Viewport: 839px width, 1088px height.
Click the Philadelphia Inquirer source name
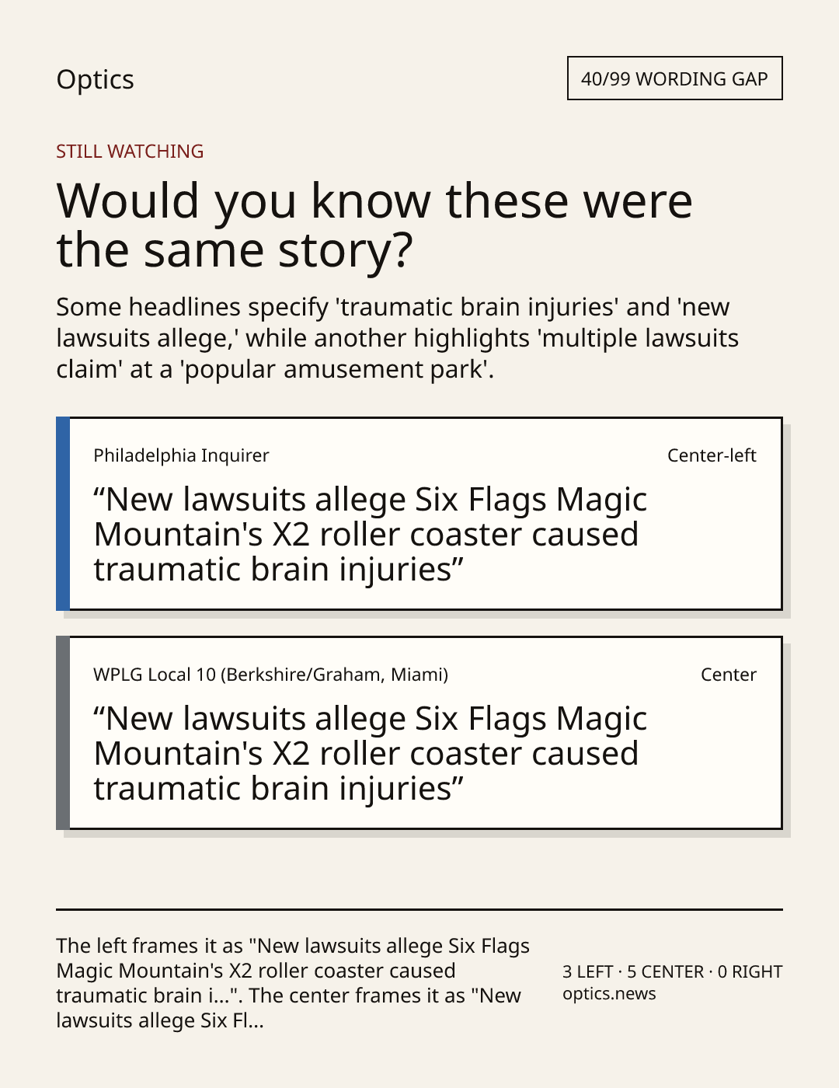(181, 455)
